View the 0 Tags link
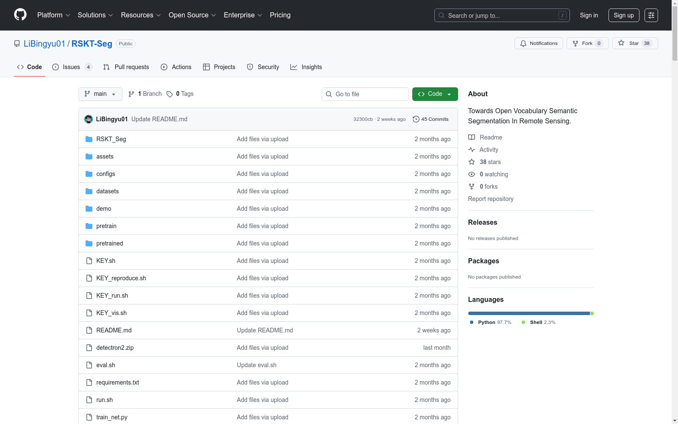 pos(180,94)
